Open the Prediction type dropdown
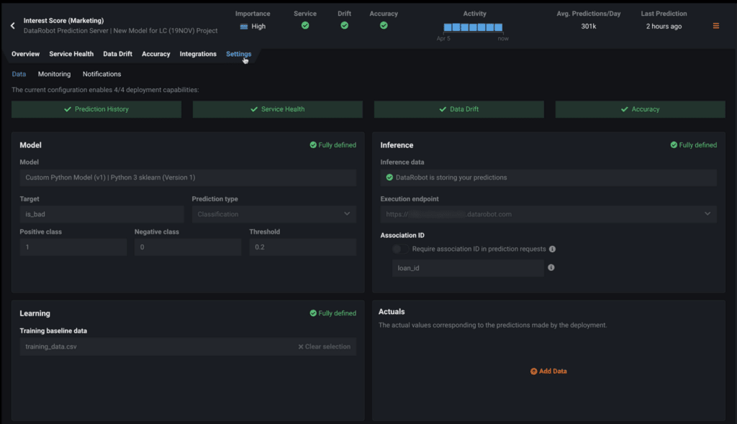The width and height of the screenshot is (737, 424). point(274,214)
